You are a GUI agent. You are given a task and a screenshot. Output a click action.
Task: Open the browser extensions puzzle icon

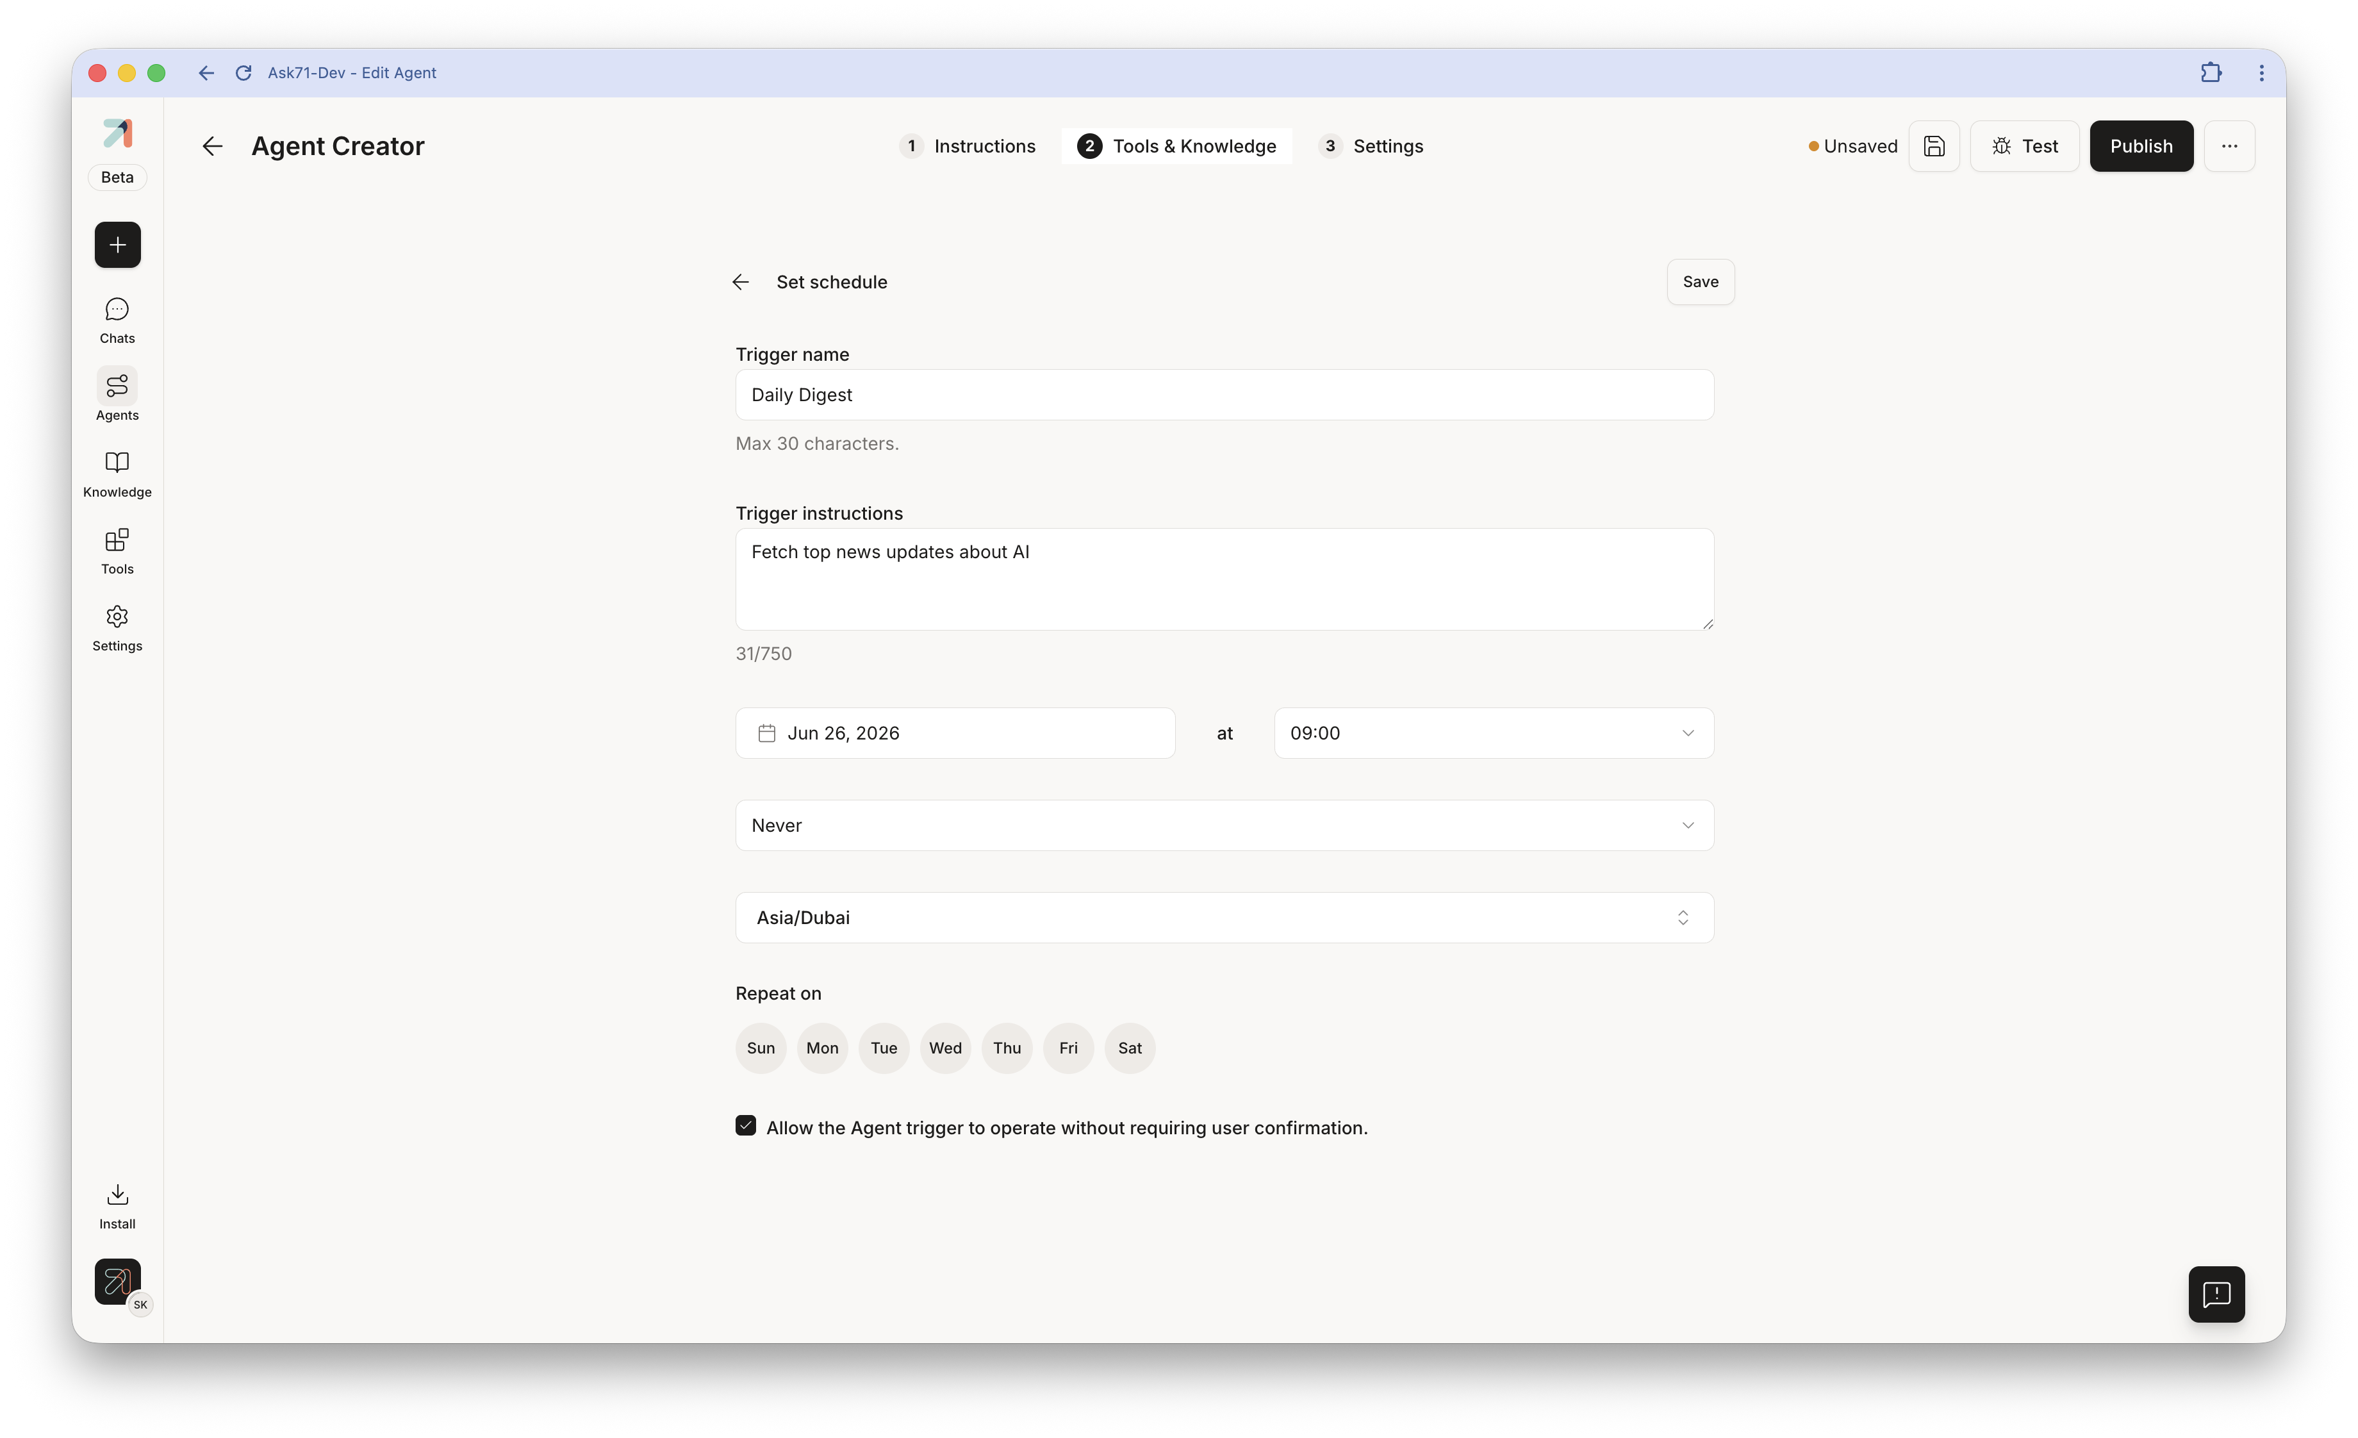point(2211,72)
